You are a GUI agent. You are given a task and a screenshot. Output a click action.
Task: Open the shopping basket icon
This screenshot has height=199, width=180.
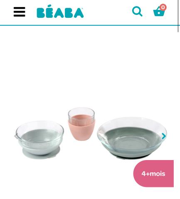pyautogui.click(x=159, y=12)
